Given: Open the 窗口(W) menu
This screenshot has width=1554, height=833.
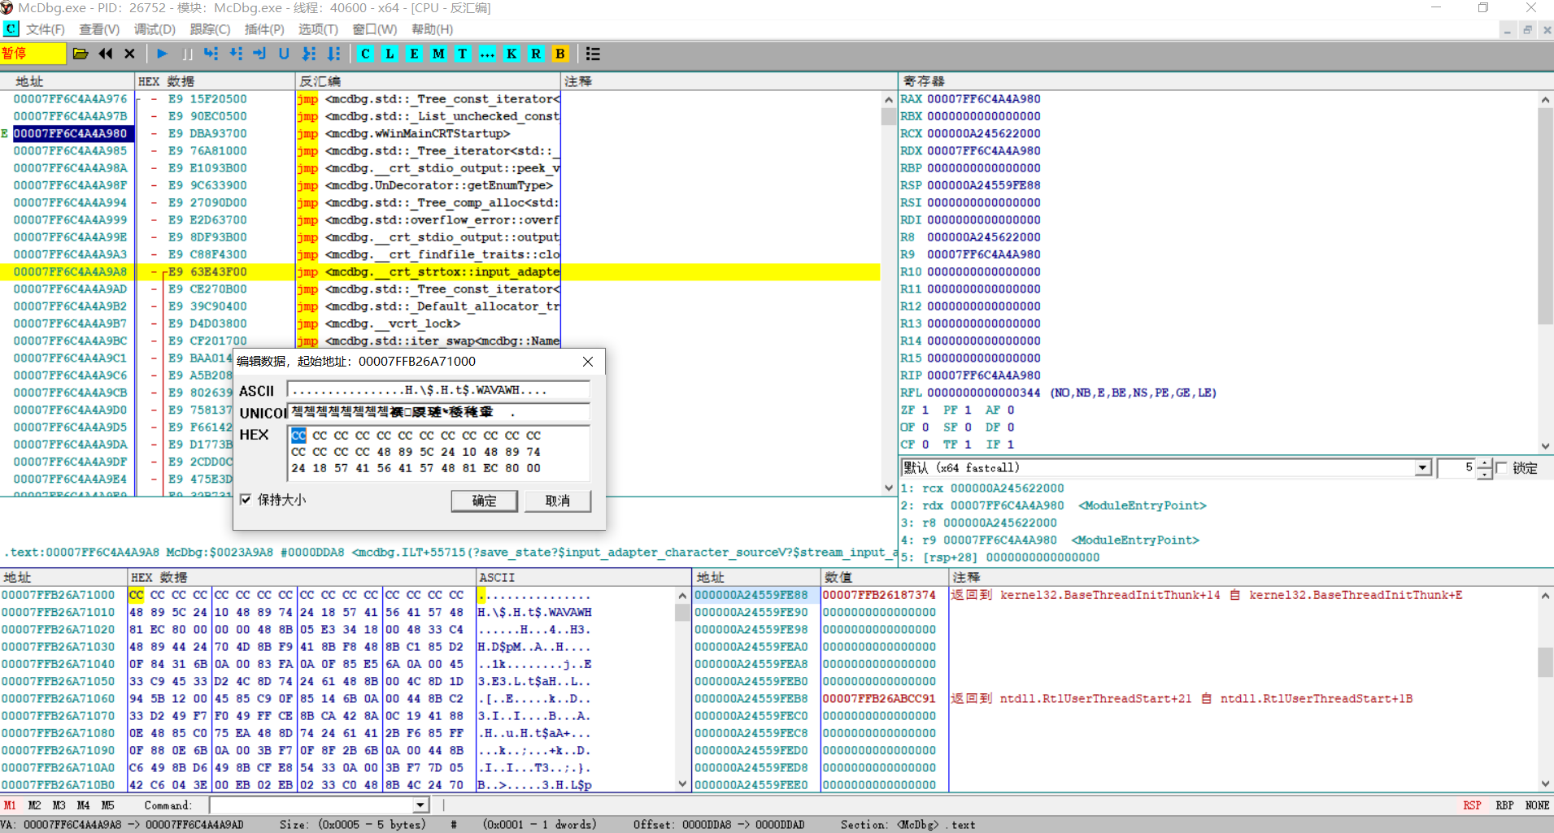Looking at the screenshot, I should click(375, 29).
